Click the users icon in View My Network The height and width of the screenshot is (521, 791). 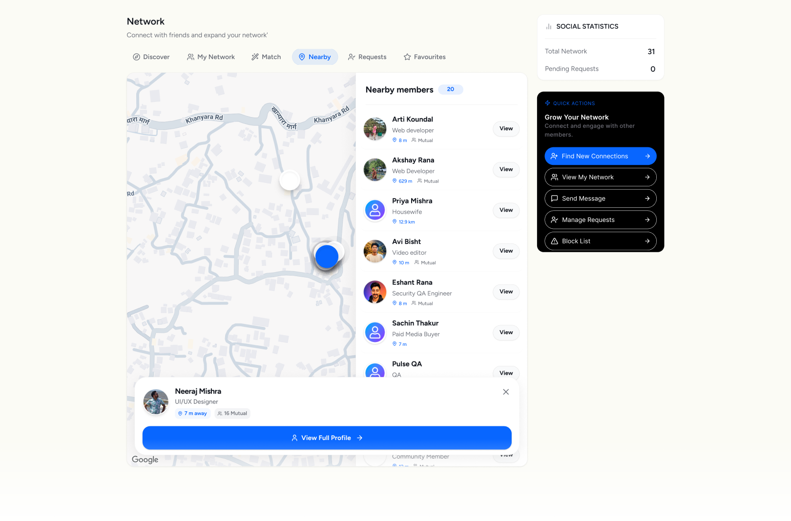click(554, 177)
